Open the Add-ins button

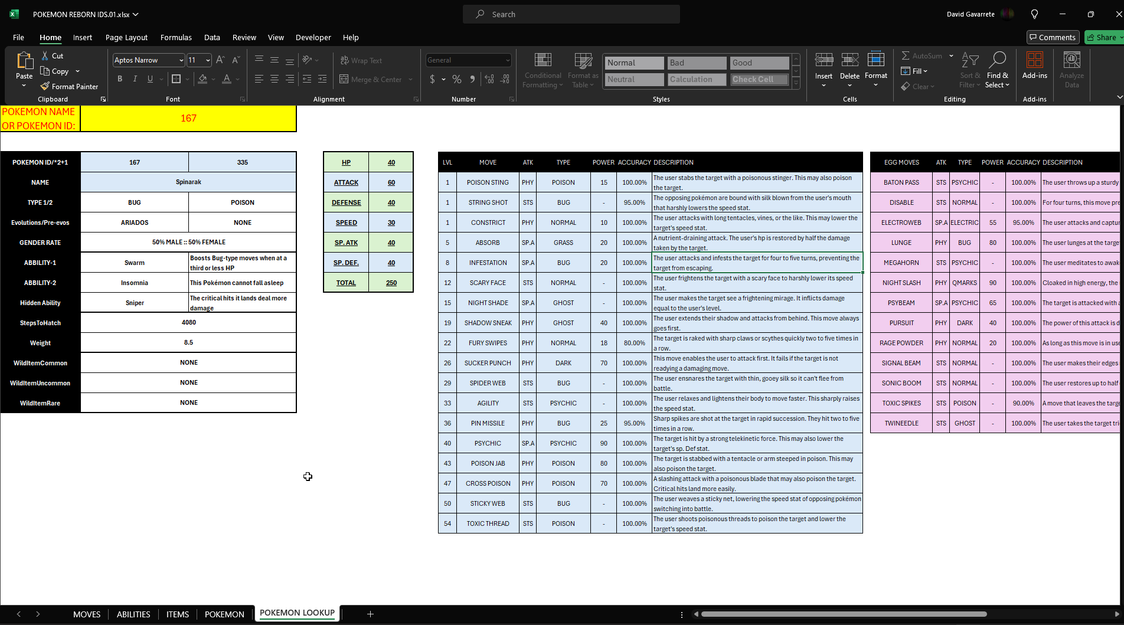coord(1035,65)
